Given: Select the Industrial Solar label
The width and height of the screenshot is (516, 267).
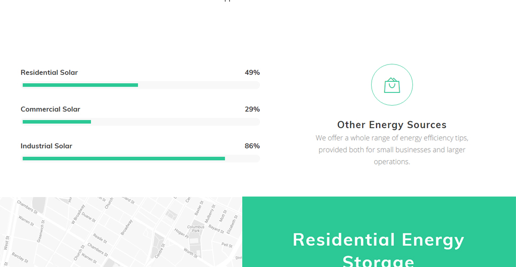Looking at the screenshot, I should (47, 146).
